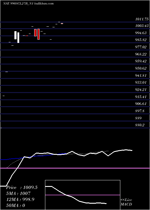Click the 897.8 price axis label
Viewport: 150px width, 210px height.
[x=140, y=111]
